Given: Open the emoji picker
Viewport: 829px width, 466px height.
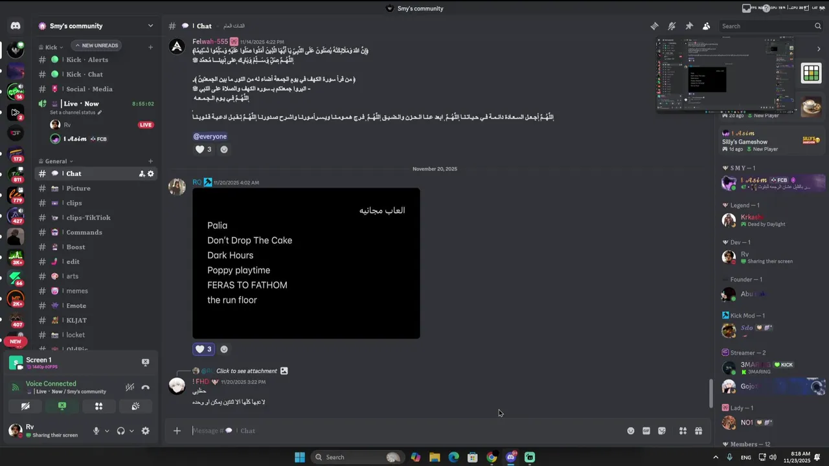Looking at the screenshot, I should point(631,431).
